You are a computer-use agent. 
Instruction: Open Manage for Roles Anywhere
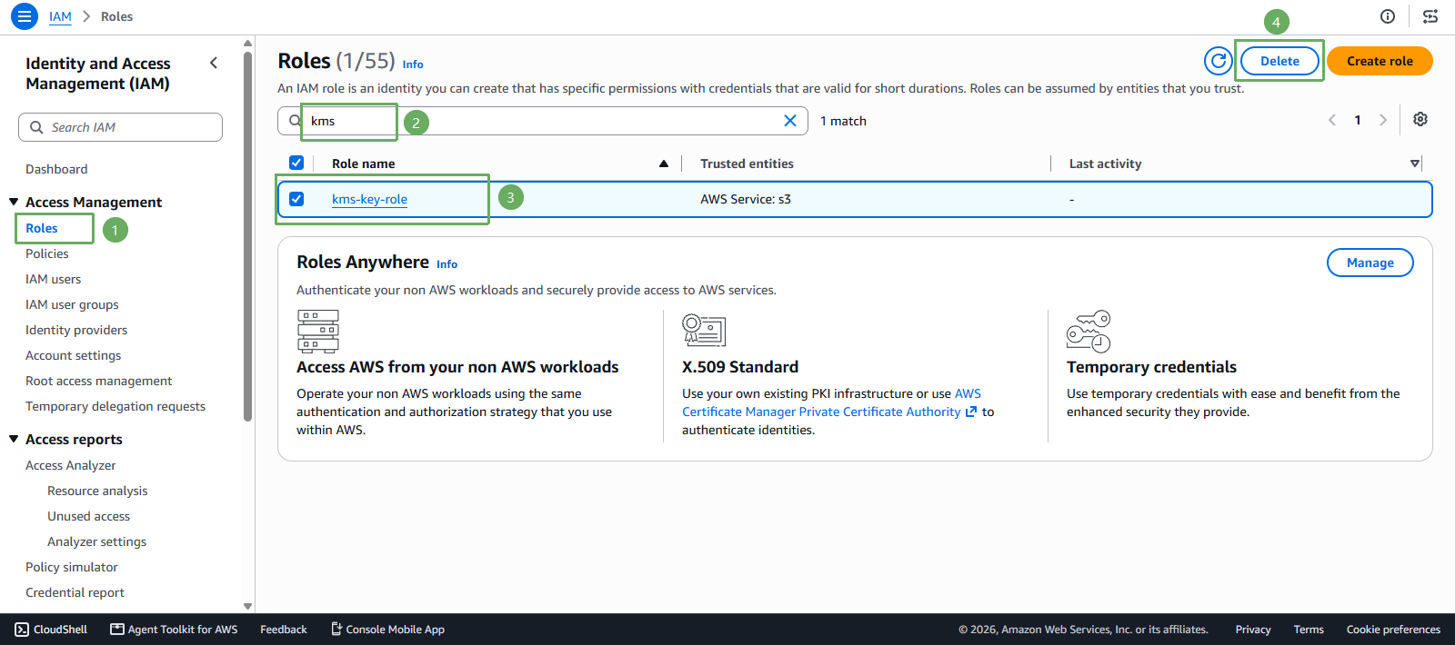pos(1370,263)
